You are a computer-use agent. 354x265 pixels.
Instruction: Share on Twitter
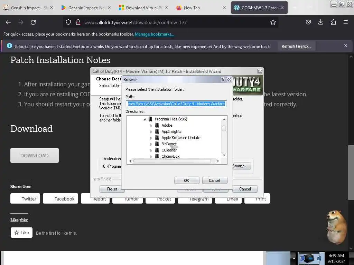25,198
